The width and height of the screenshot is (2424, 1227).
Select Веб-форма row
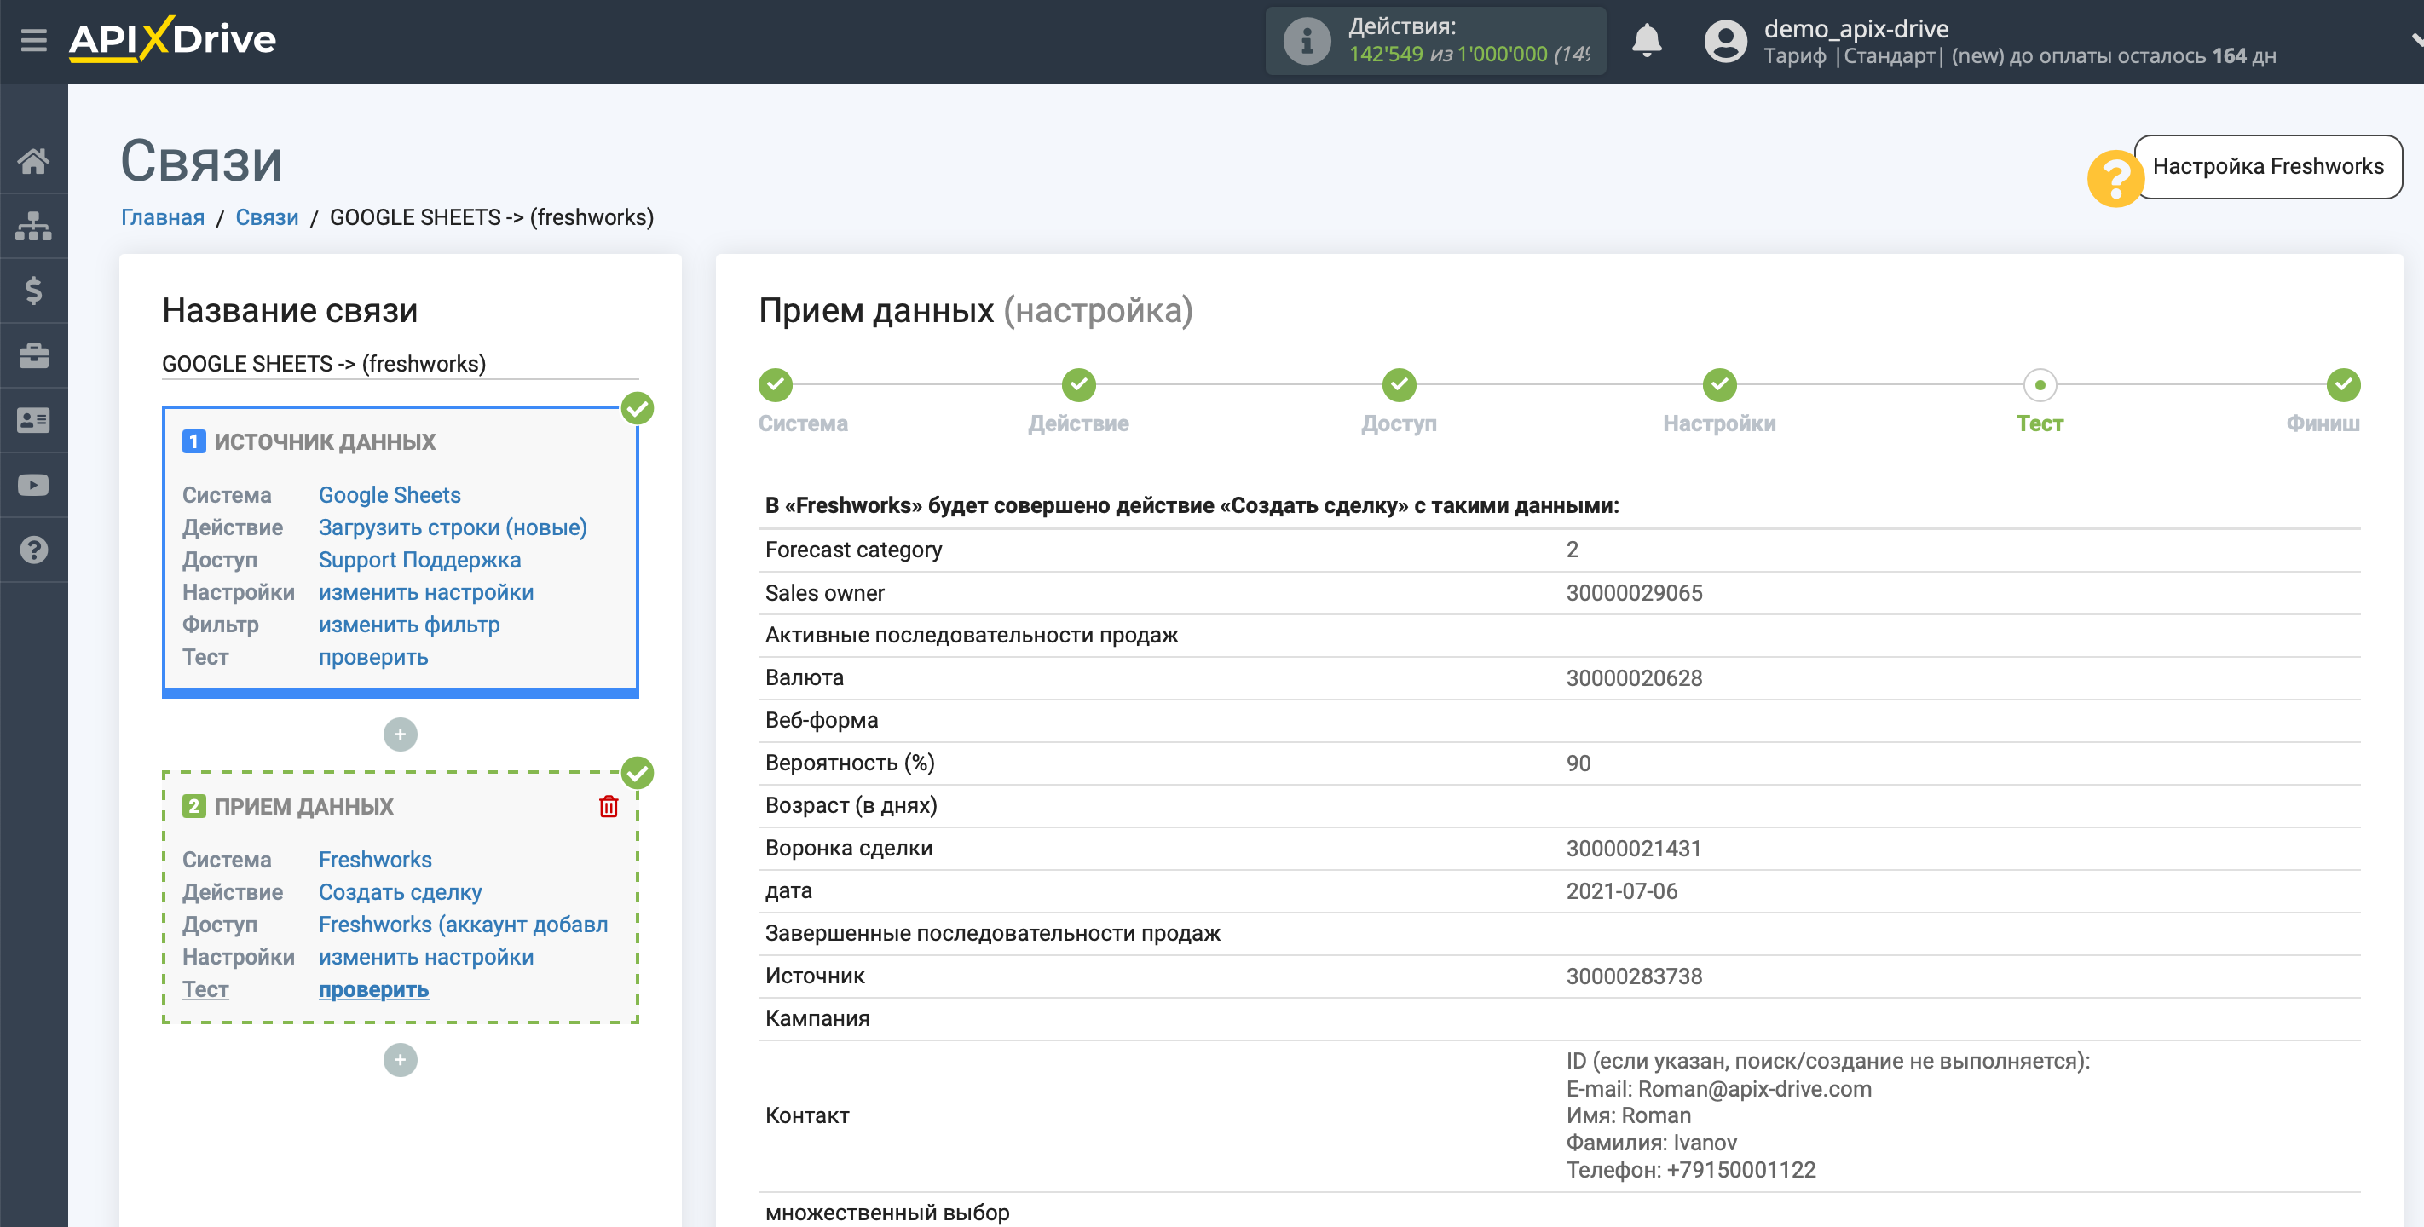coord(1559,721)
